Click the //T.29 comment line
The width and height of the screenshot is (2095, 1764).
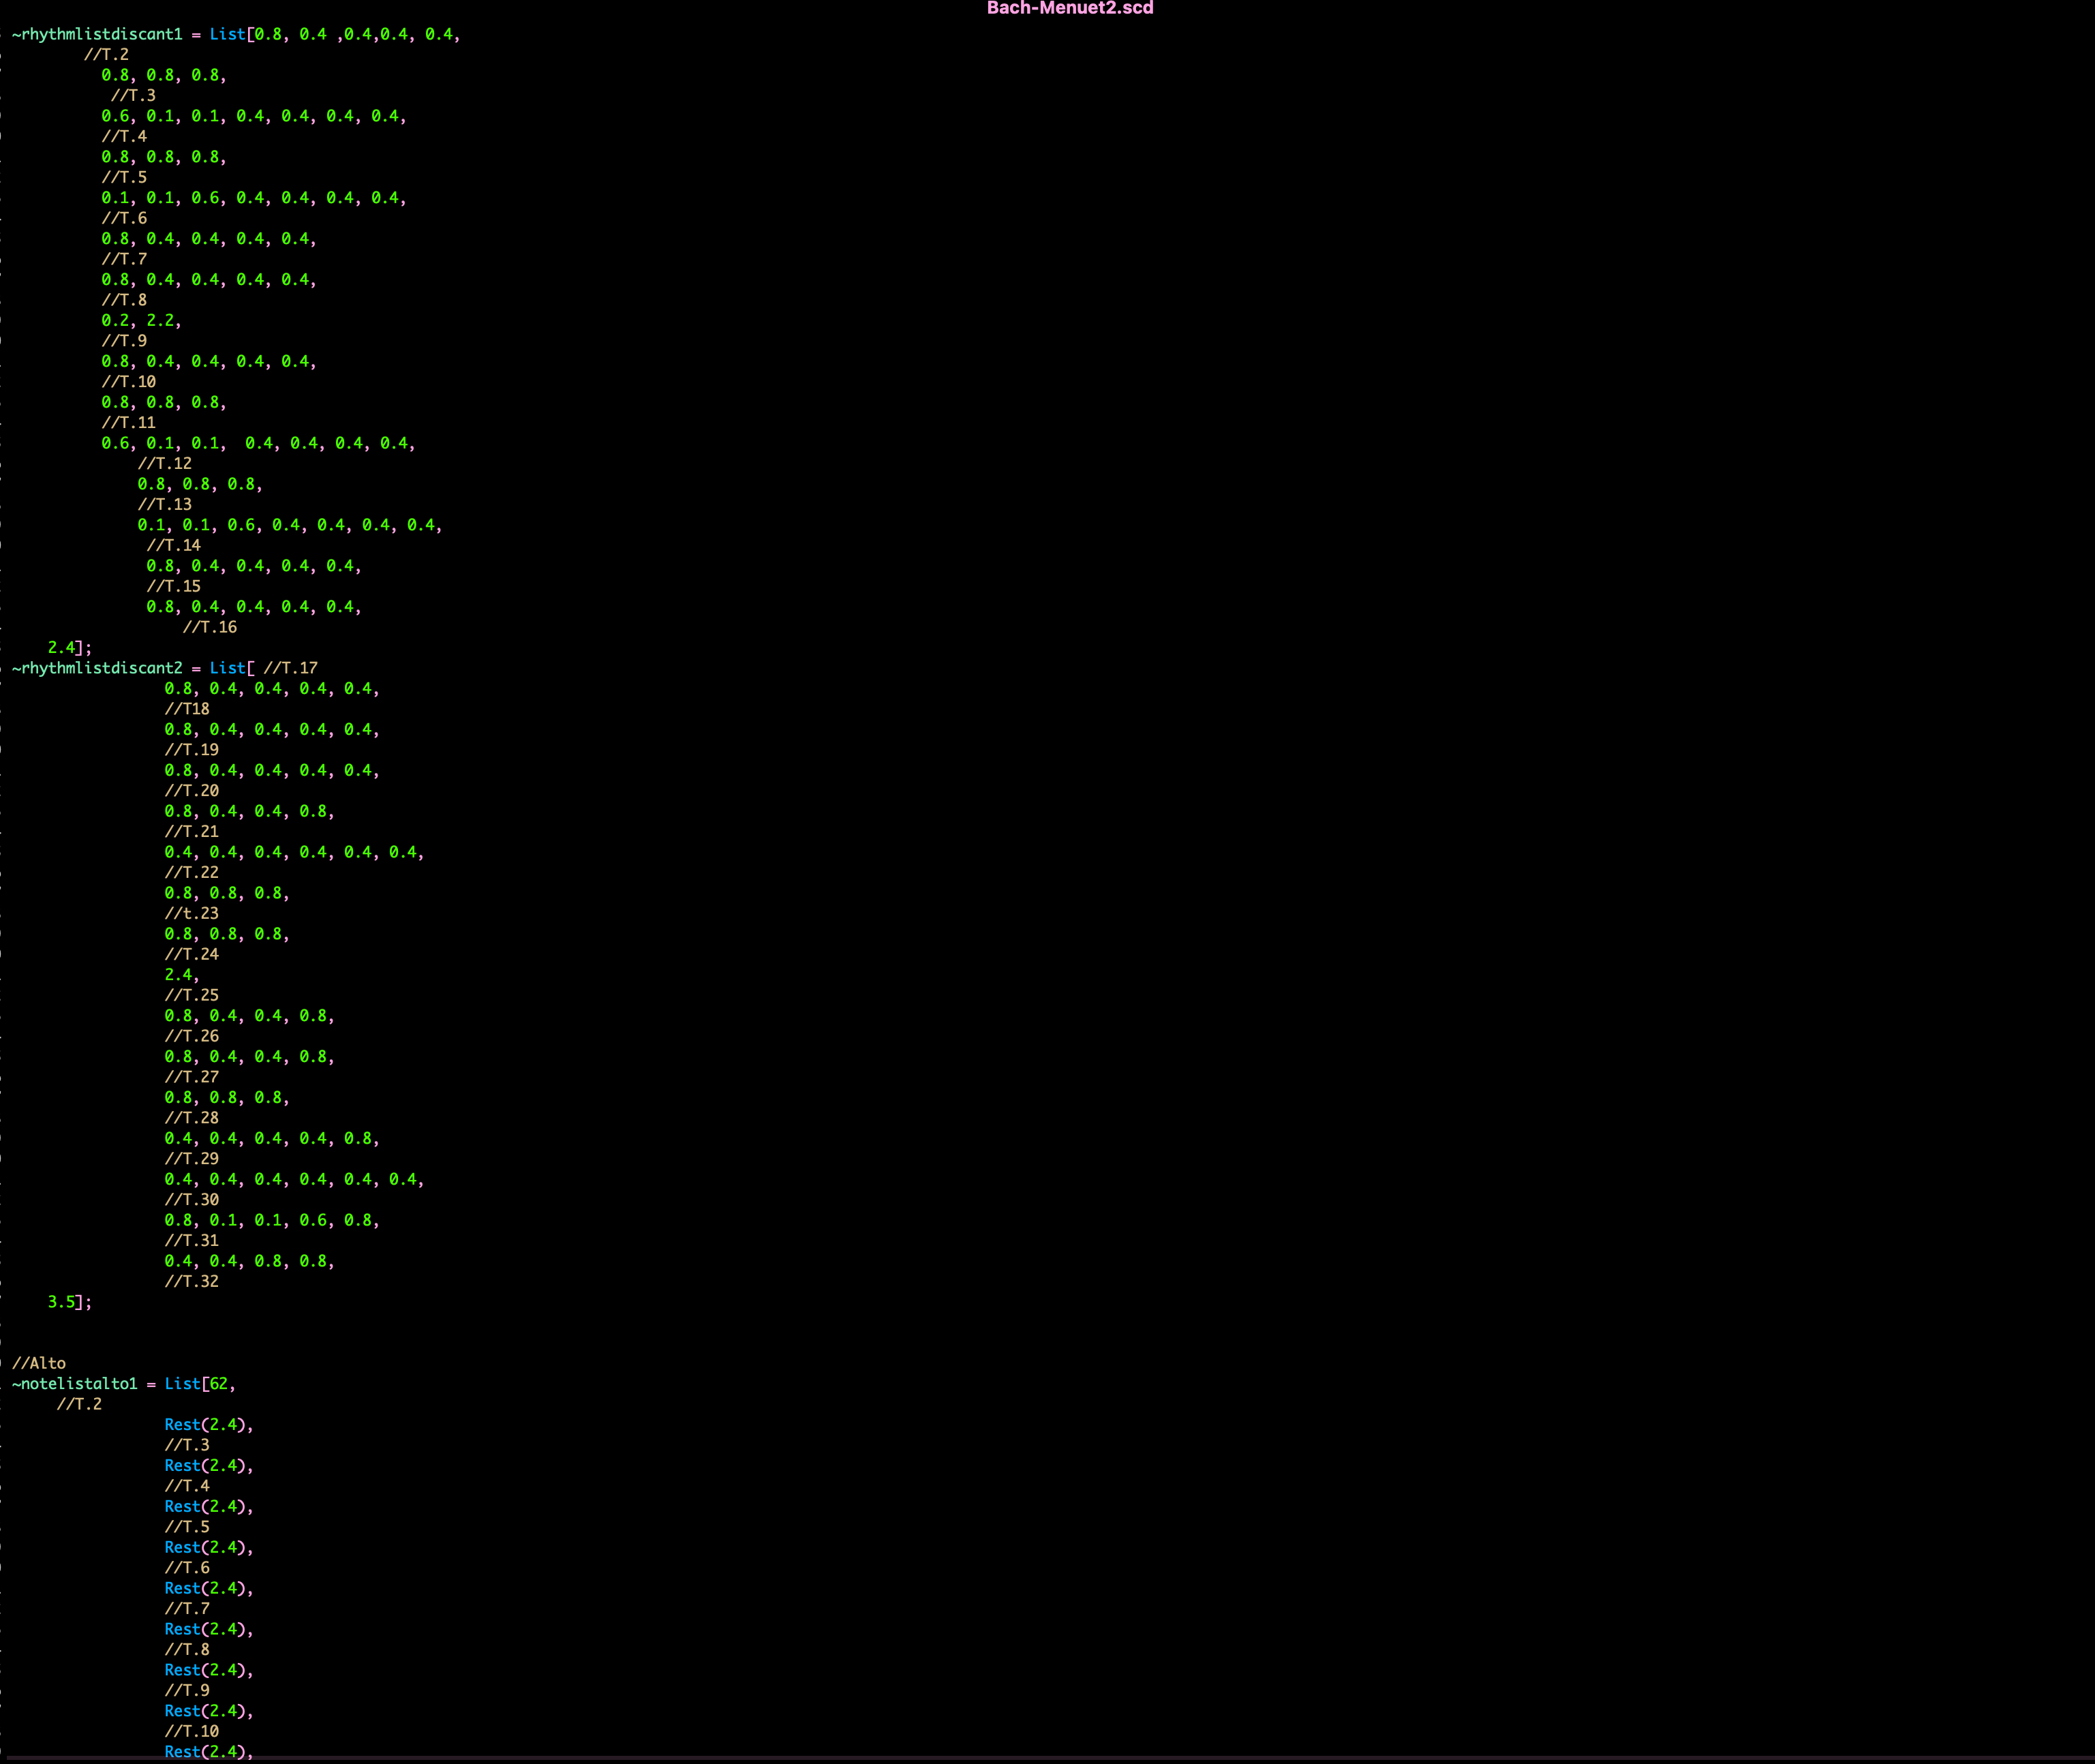[x=191, y=1159]
